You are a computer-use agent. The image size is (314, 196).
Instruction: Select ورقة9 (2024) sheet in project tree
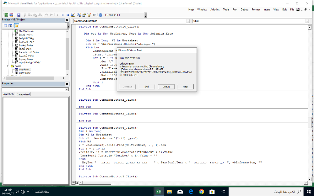point(30,62)
